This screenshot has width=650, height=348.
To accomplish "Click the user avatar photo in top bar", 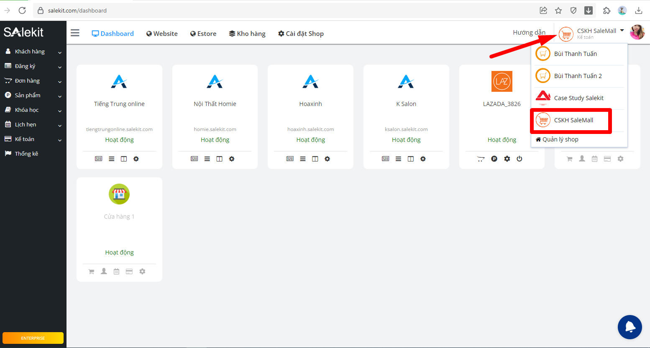I will point(637,32).
